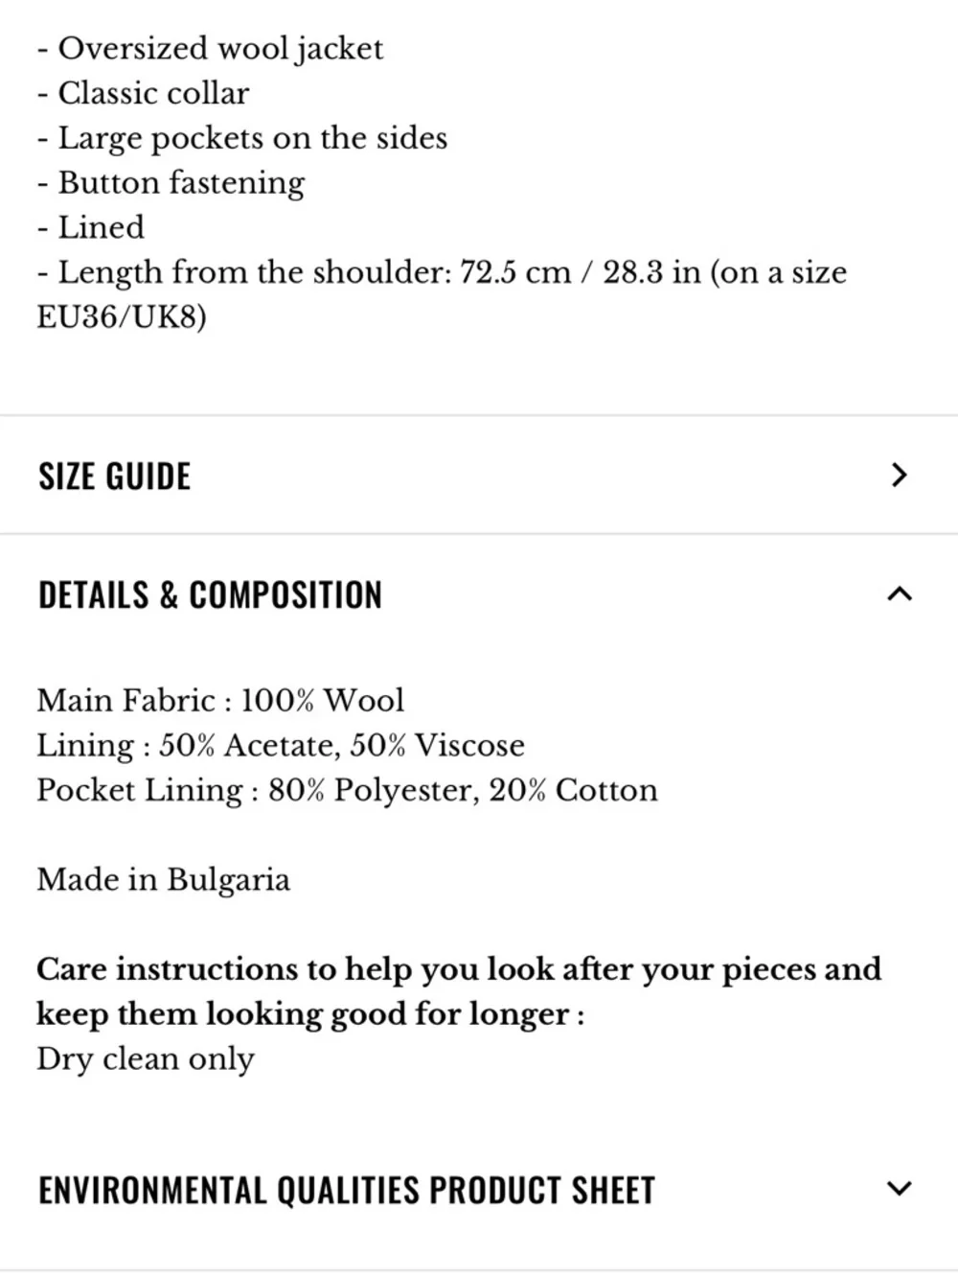Click the 'Made in Bulgaria' text

(163, 879)
